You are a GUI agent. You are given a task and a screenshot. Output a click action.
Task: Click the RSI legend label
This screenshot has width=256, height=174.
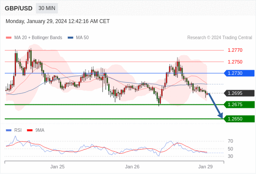[18, 130]
